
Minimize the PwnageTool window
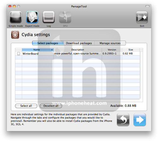tap(14, 6)
